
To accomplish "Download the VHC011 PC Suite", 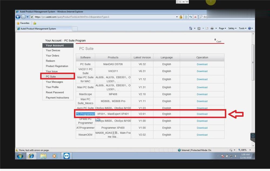I will [202, 71].
